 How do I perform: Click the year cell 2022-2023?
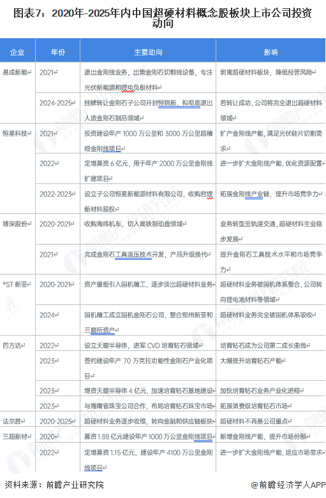point(56,194)
